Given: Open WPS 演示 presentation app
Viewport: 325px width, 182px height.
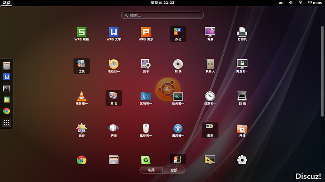Looking at the screenshot, I should [x=146, y=34].
